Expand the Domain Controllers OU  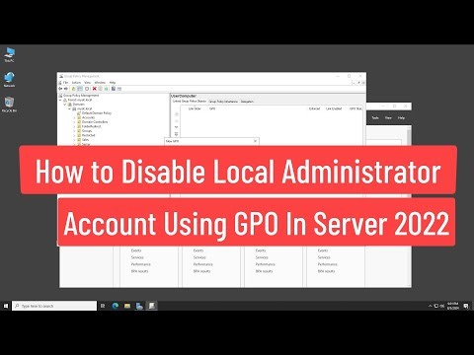click(x=74, y=122)
